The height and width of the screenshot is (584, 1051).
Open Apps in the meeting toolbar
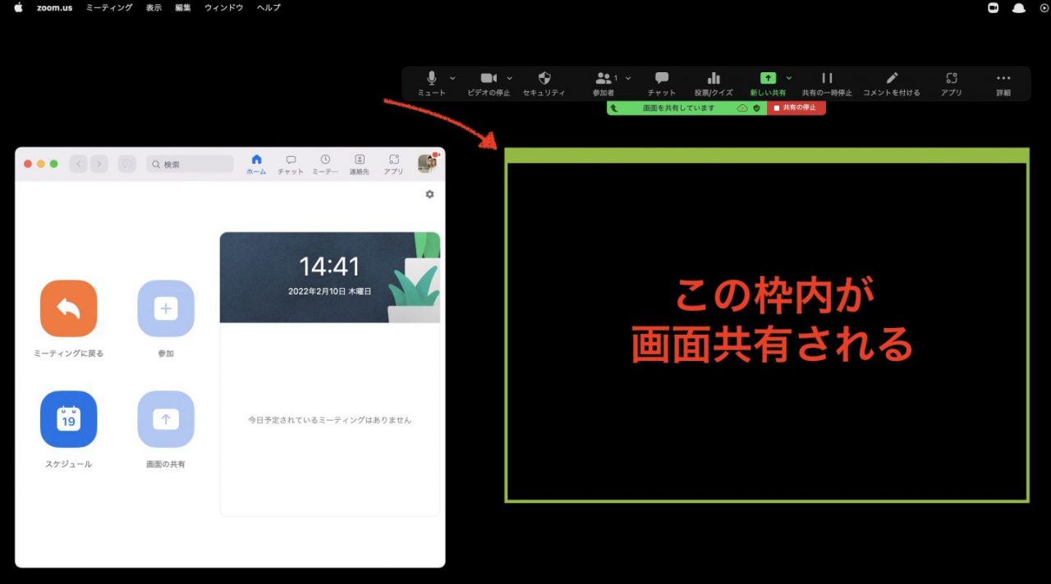(952, 79)
